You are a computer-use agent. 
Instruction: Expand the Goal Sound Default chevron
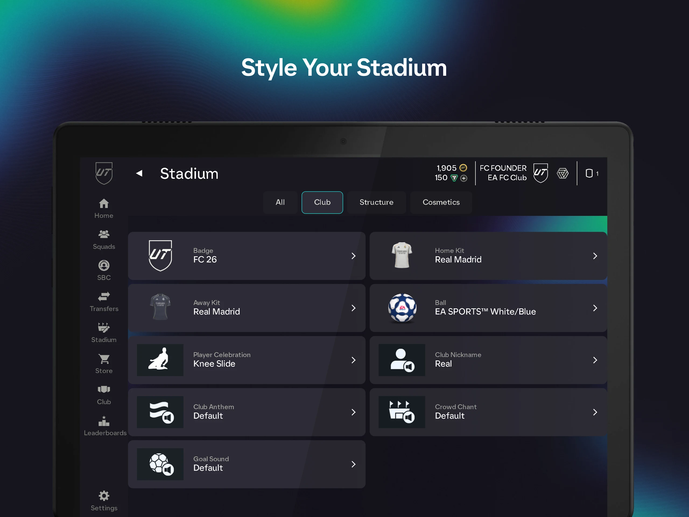click(x=353, y=464)
